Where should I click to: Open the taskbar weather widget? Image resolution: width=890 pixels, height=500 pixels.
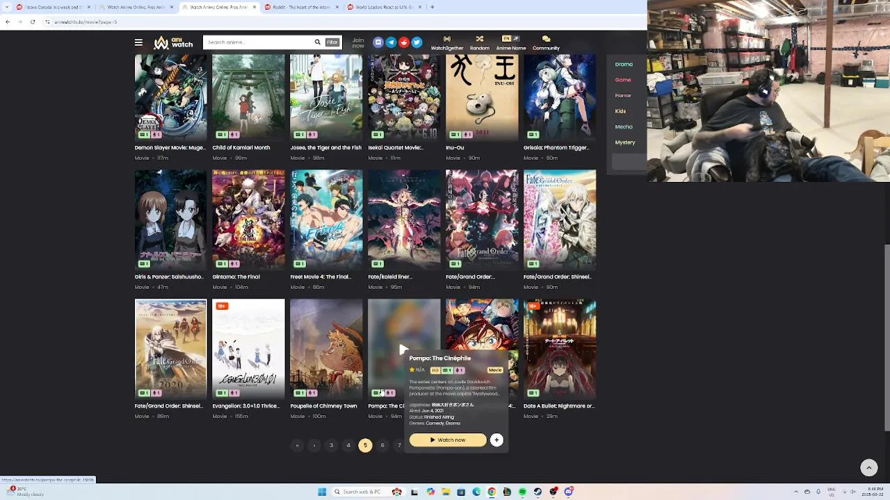tap(25, 492)
